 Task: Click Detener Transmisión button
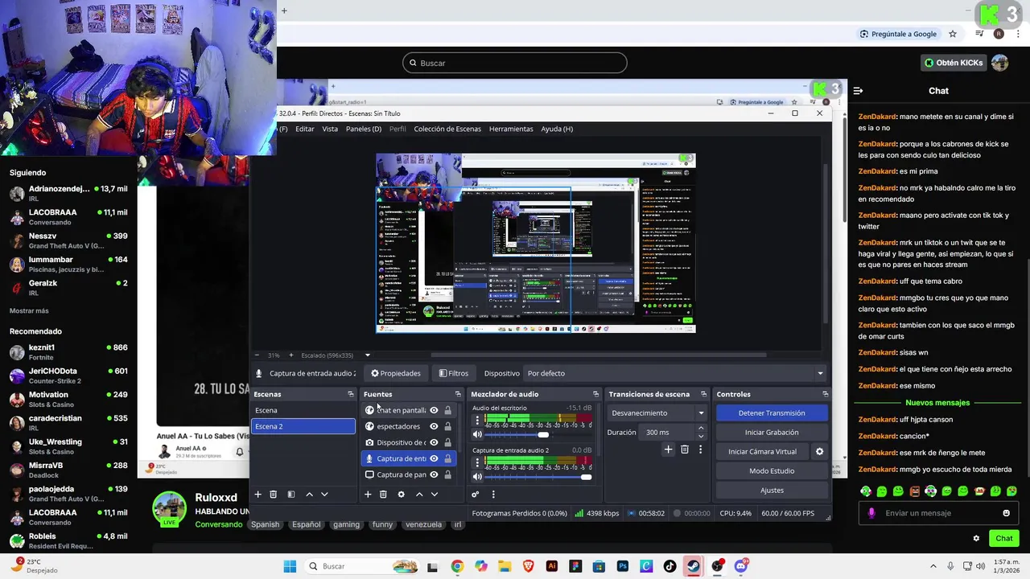(772, 413)
